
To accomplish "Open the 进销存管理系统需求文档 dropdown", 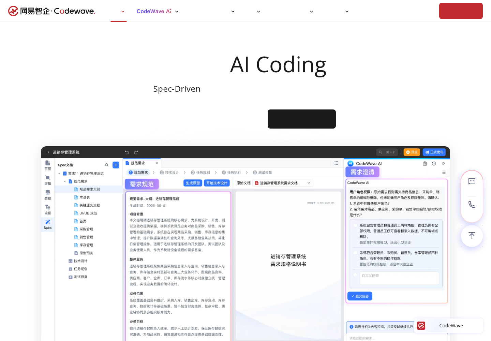I will [283, 183].
